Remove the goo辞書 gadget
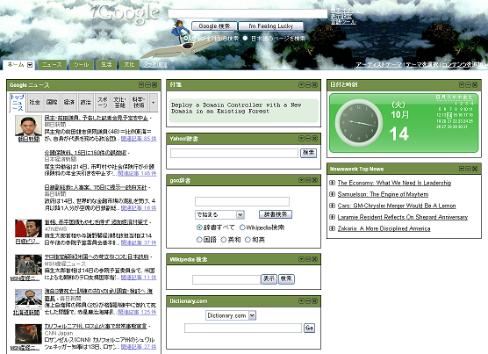 (314, 180)
